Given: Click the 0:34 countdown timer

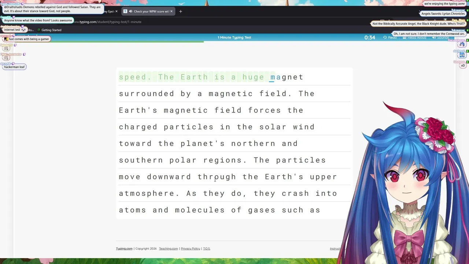Looking at the screenshot, I should point(370,37).
